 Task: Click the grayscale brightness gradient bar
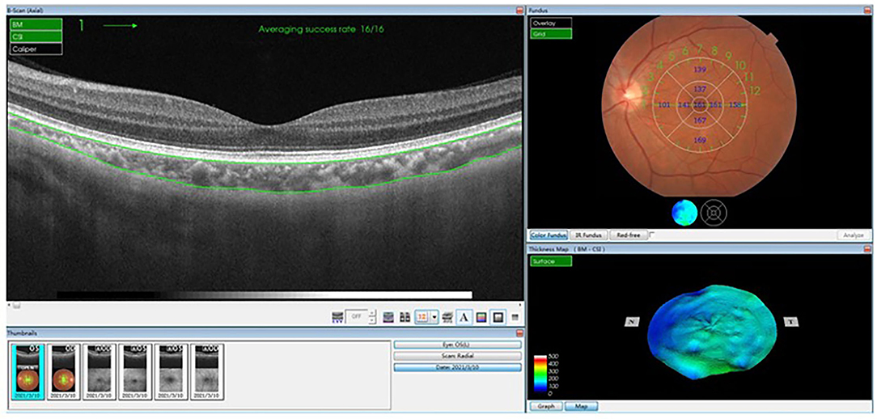[265, 294]
